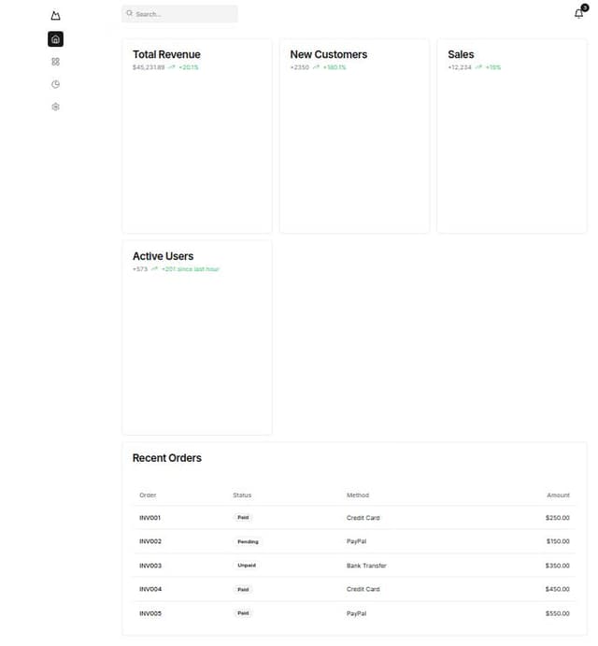The image size is (598, 646).
Task: Click the $45,231.89 revenue value
Action: (x=149, y=67)
